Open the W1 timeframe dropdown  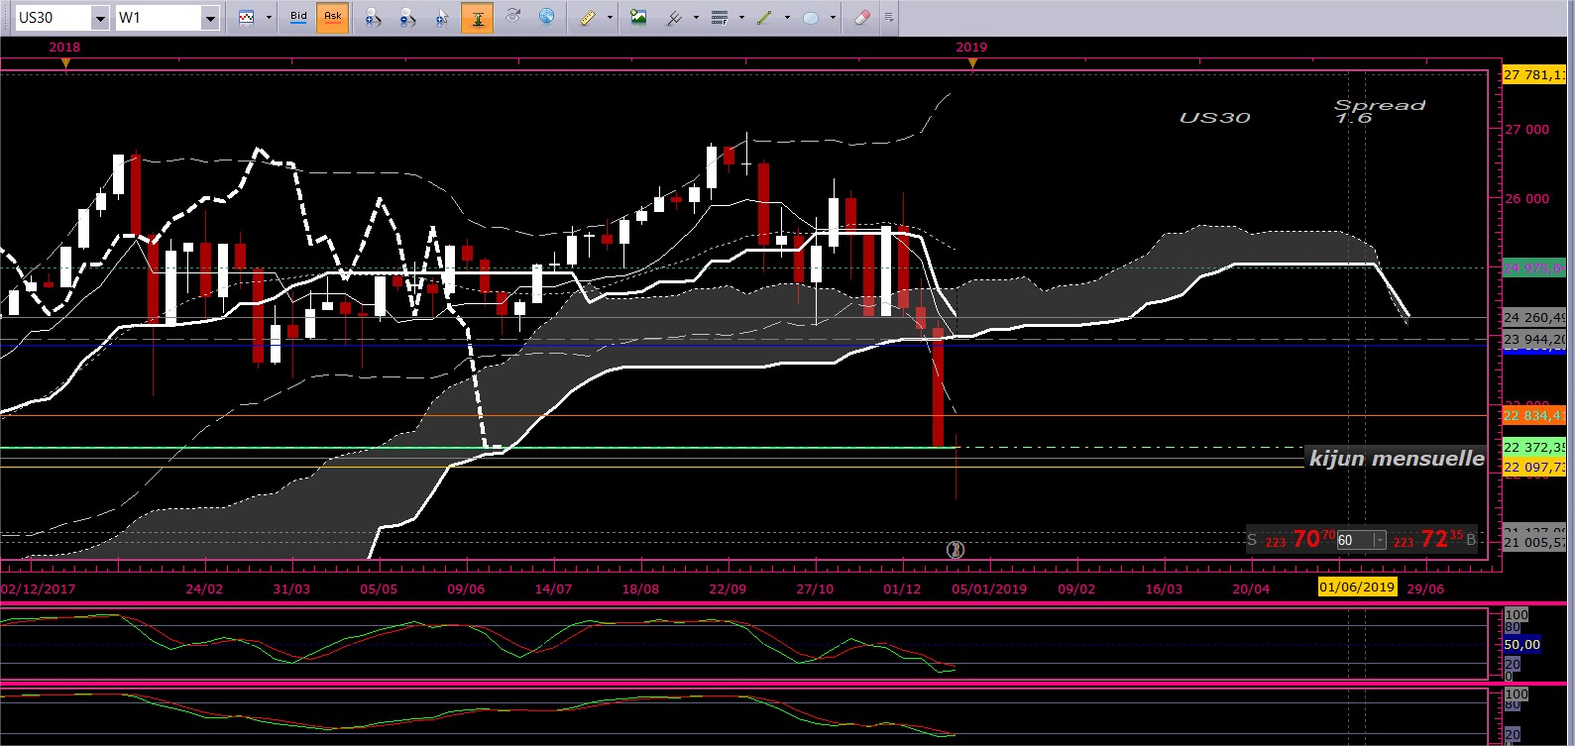(x=209, y=18)
